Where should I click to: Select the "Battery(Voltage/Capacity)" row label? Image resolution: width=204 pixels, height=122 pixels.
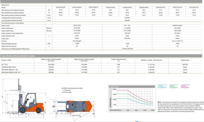pos(9,44)
